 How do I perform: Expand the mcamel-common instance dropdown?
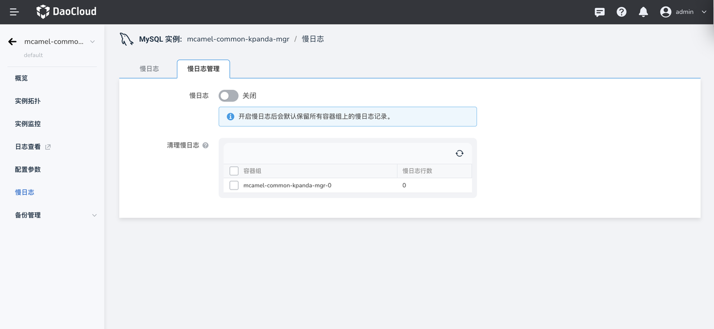click(93, 42)
